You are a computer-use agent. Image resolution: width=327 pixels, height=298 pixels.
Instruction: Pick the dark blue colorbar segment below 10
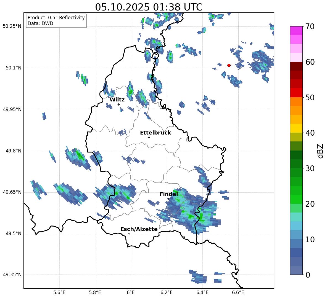(296, 252)
